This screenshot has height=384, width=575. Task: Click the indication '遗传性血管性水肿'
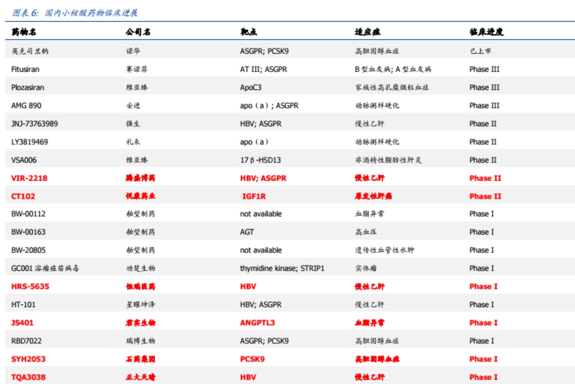click(x=384, y=250)
